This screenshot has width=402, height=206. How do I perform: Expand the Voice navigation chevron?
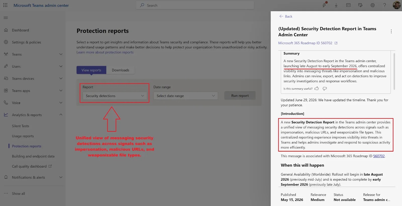pos(61,102)
